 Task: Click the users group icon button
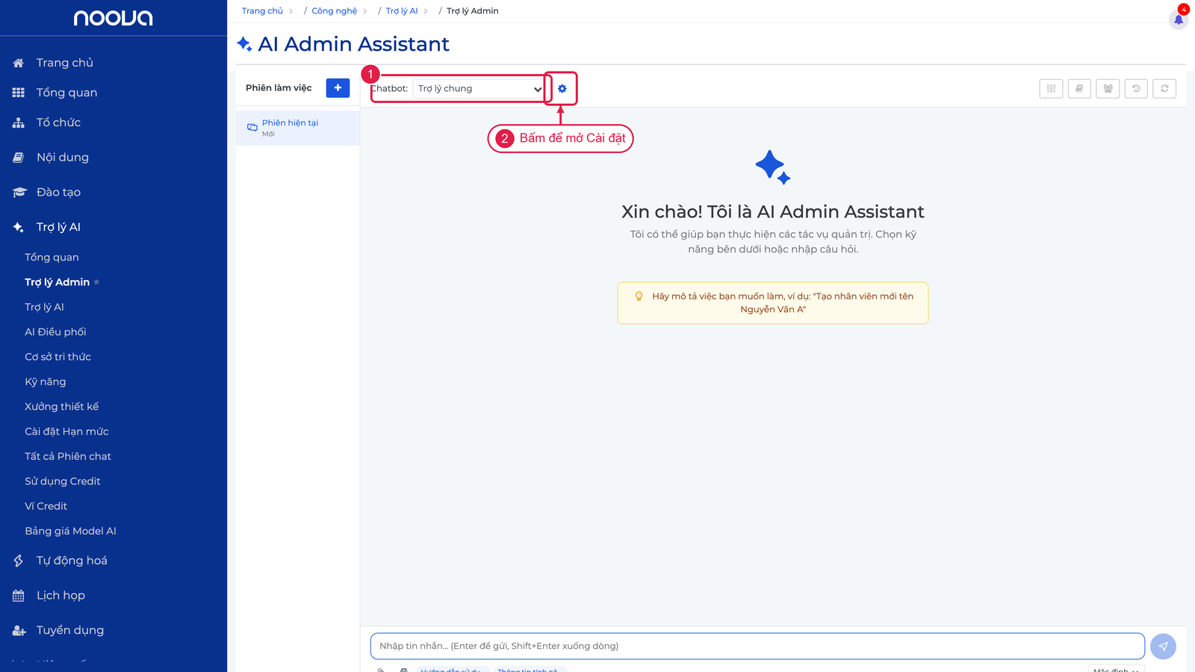coord(1108,89)
